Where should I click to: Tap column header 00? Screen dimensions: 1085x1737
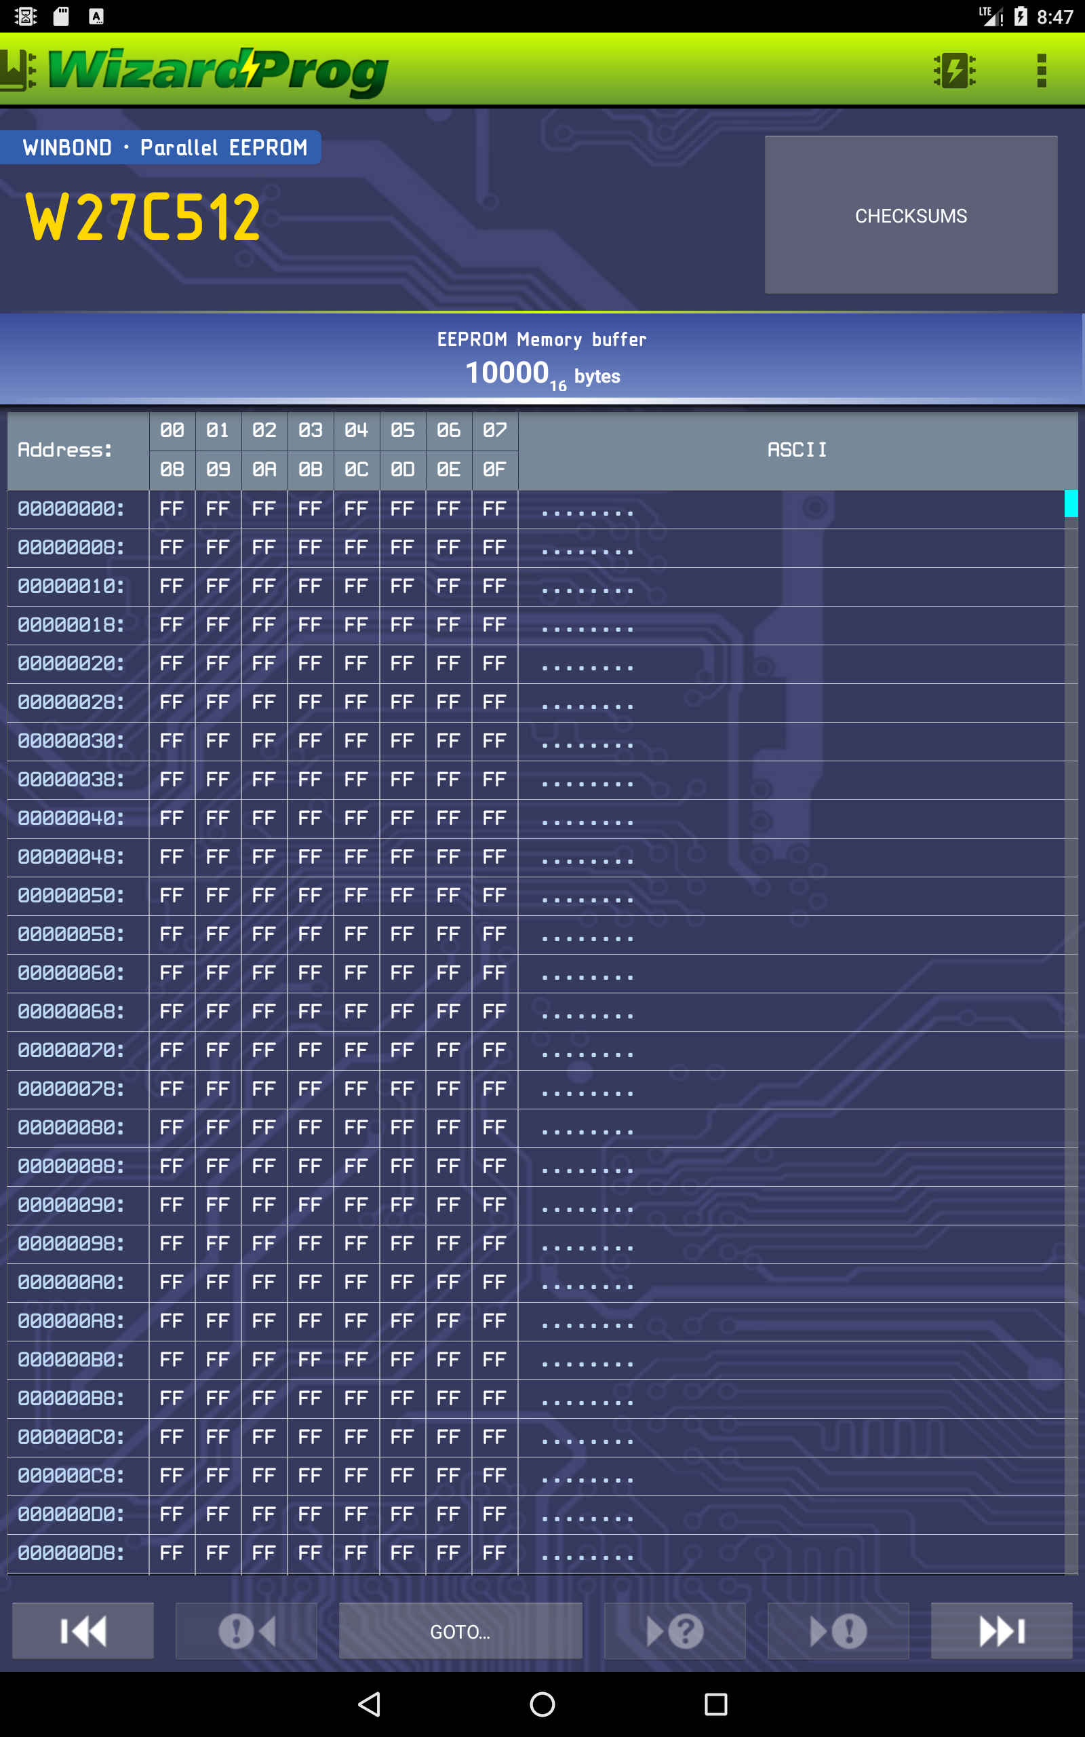(172, 431)
